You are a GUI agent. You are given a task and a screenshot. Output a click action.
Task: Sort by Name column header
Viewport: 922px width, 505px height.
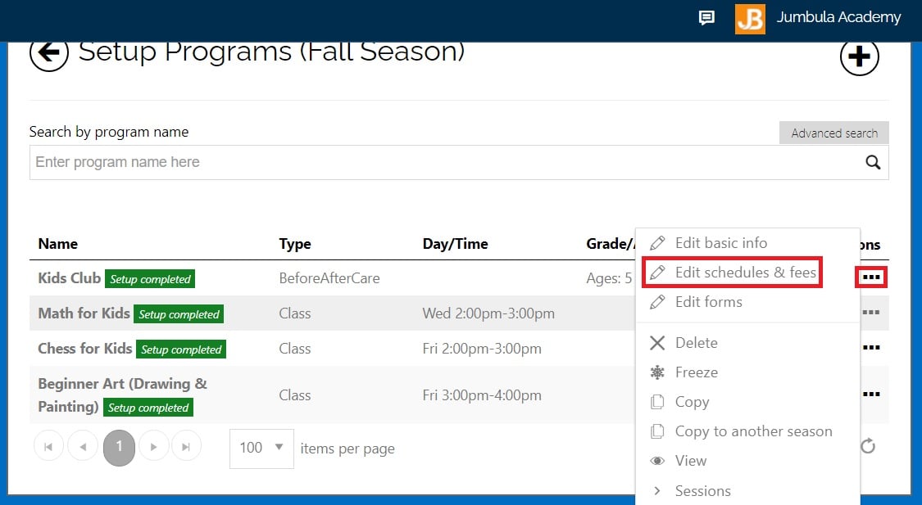57,244
